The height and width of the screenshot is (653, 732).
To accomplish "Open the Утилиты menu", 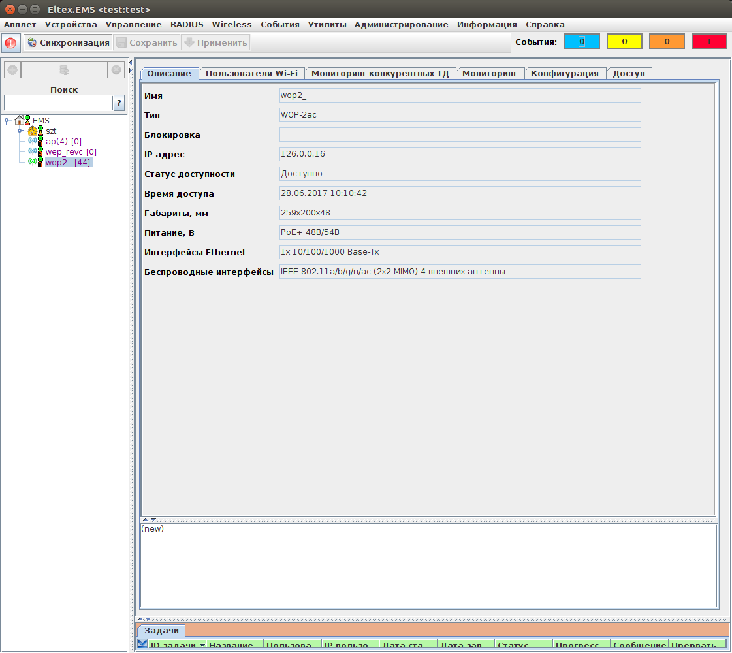I will pos(327,24).
